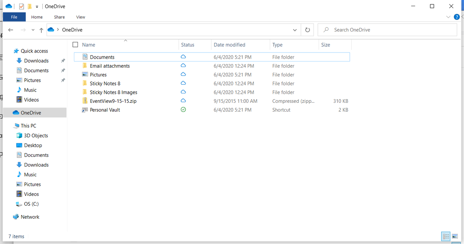Open Documents under This PC
The image size is (464, 244).
(x=36, y=155)
